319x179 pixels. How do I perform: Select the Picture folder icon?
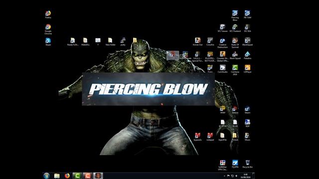235,137
